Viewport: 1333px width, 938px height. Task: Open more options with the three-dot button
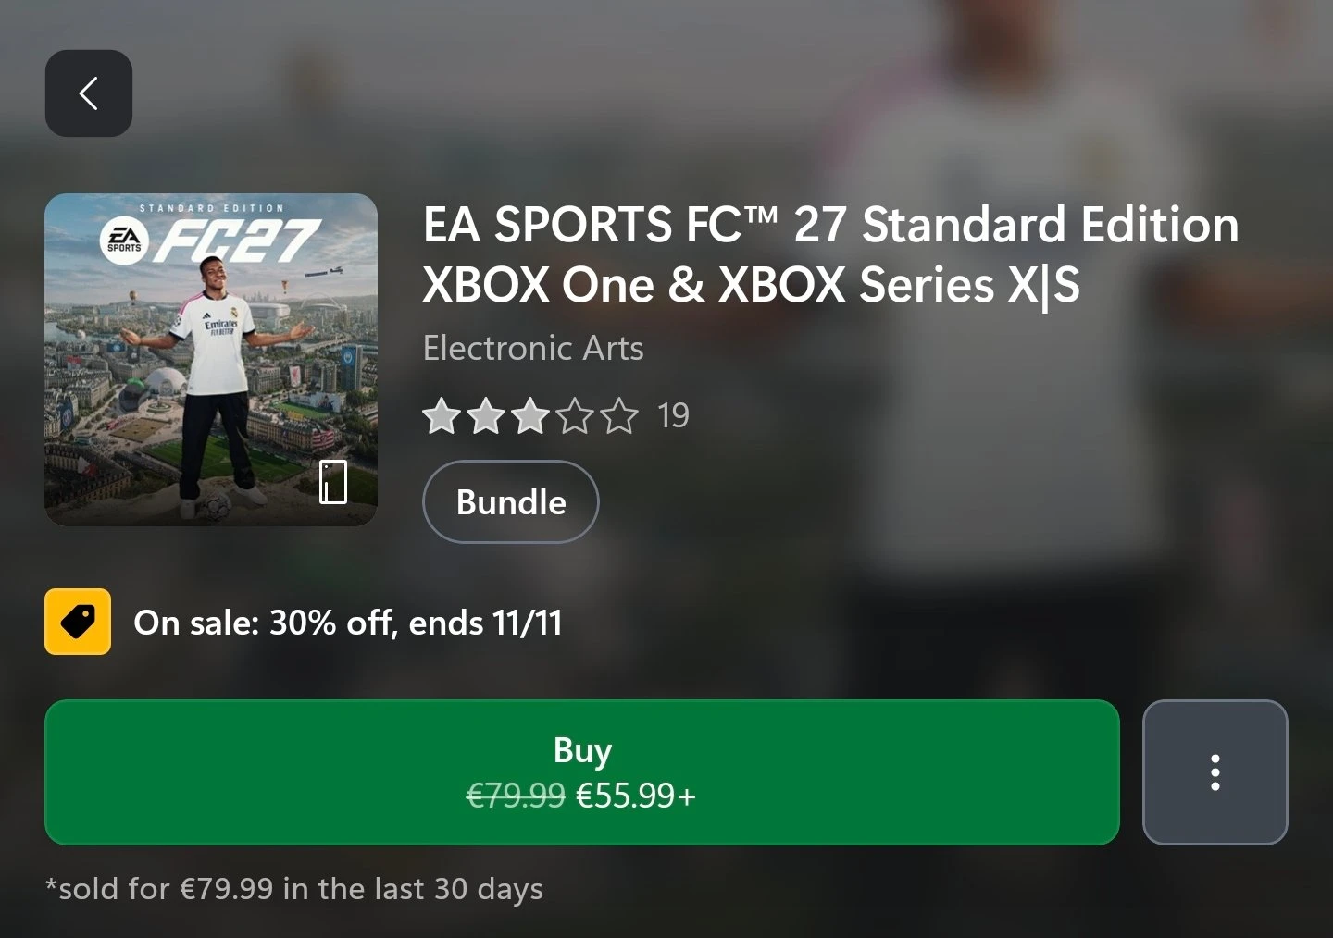(x=1215, y=772)
